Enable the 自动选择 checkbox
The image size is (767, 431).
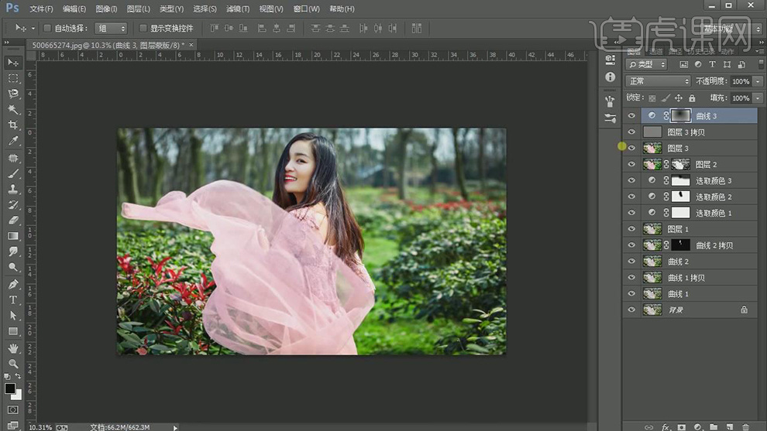[47, 29]
